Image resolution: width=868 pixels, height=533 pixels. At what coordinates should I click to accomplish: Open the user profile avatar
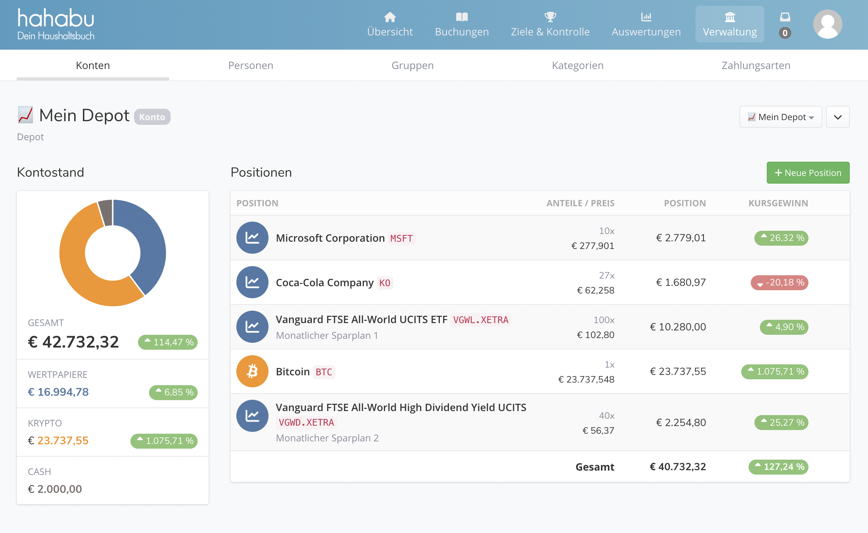[x=827, y=24]
